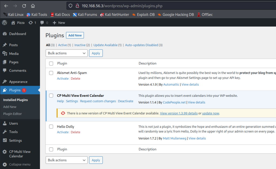Open the top Bulk actions dropdown
This screenshot has width=276, height=169.
(67, 53)
